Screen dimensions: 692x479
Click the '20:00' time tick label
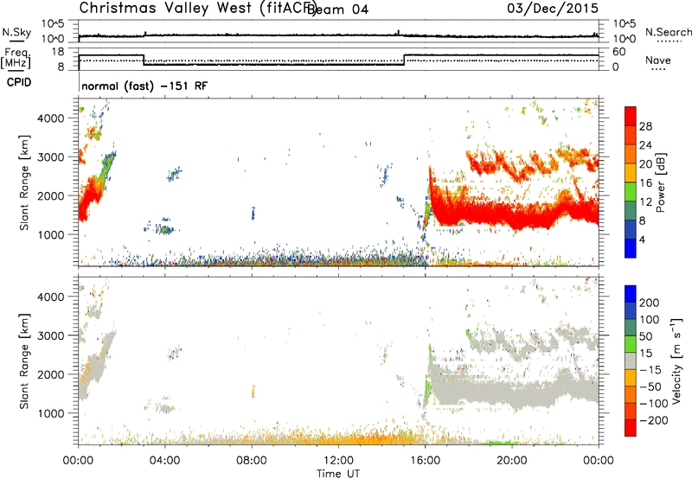512,461
